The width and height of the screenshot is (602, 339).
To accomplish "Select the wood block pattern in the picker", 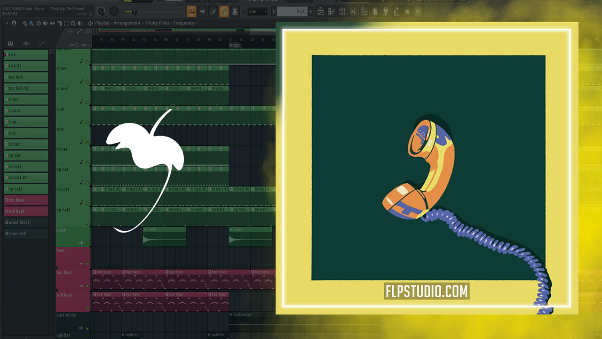I will click(x=26, y=222).
